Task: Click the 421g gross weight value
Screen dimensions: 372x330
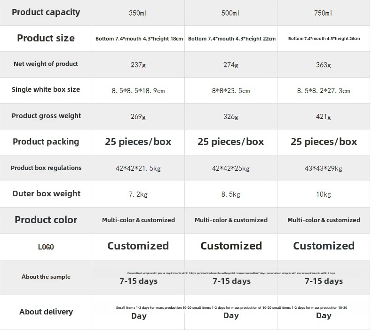Action: [x=324, y=117]
